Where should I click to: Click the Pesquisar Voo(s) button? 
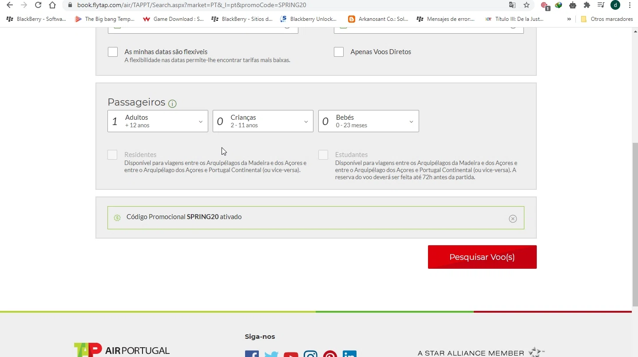(482, 257)
